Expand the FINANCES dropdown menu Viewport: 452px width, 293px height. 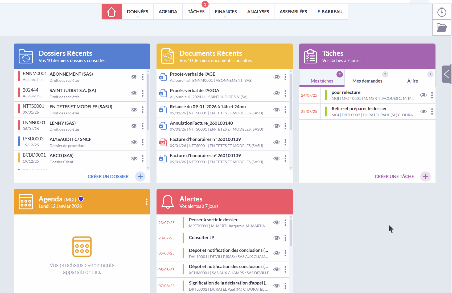pos(226,12)
